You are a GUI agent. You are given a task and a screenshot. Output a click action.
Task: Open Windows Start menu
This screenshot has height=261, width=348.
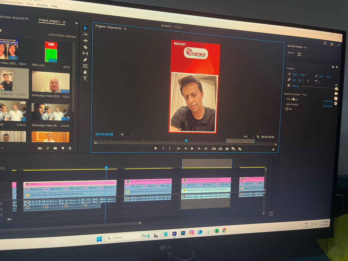click(x=99, y=239)
